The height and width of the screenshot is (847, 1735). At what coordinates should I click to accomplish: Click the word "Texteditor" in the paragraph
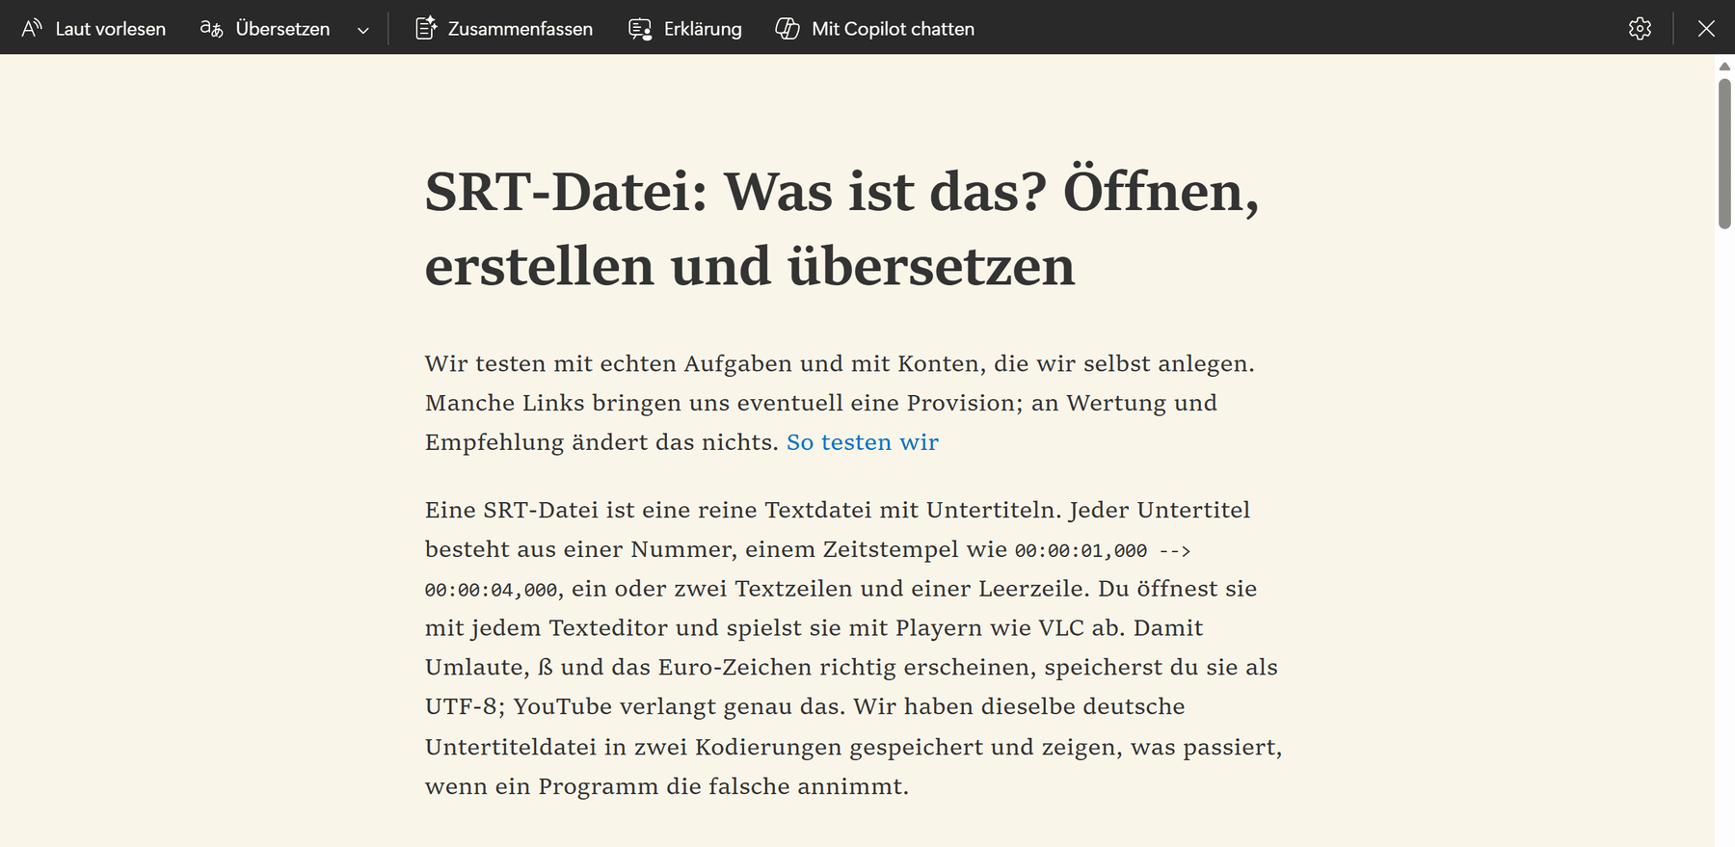[608, 628]
